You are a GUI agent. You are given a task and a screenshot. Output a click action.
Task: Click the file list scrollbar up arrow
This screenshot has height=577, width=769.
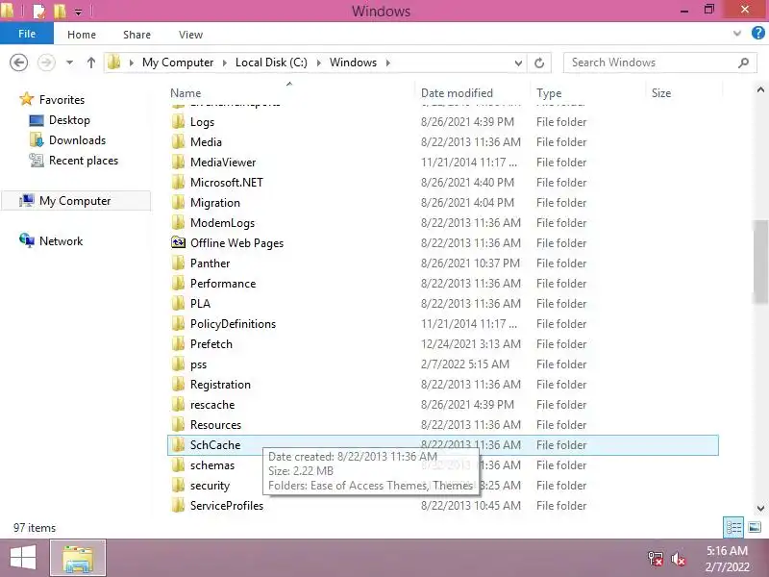click(x=760, y=89)
